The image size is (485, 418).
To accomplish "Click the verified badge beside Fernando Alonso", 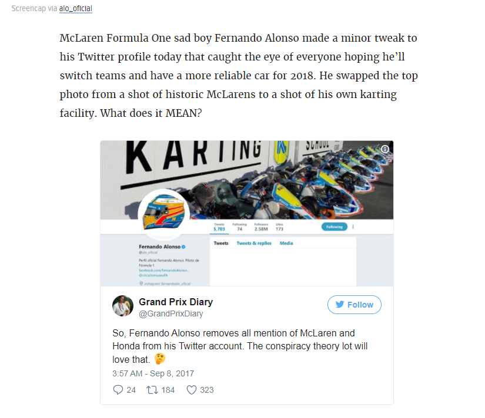I will [184, 247].
